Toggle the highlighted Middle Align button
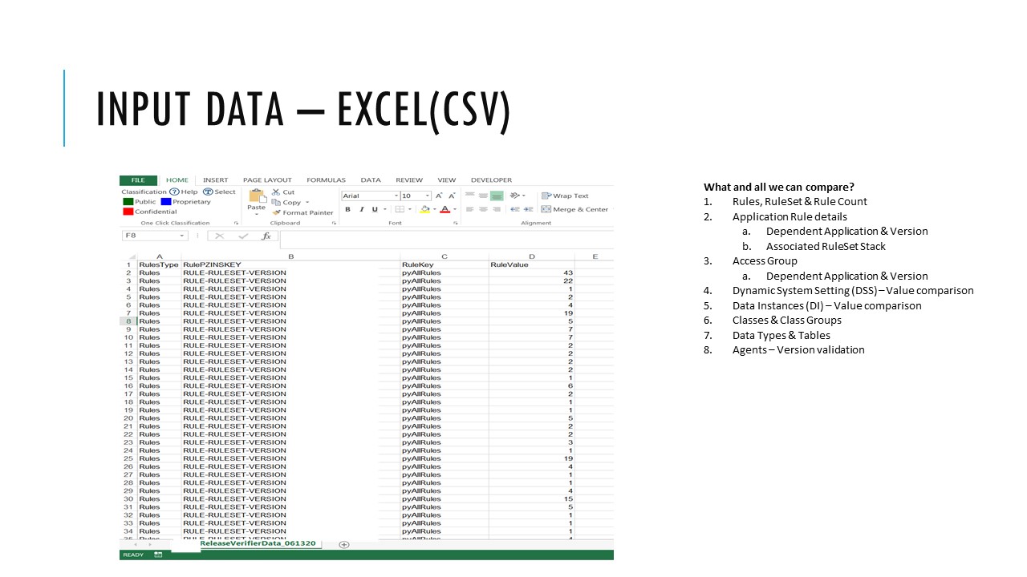The height and width of the screenshot is (577, 1027). (497, 196)
